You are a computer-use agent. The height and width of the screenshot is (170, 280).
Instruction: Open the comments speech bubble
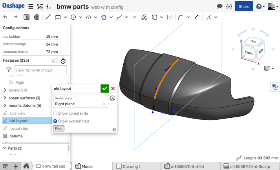220,6
